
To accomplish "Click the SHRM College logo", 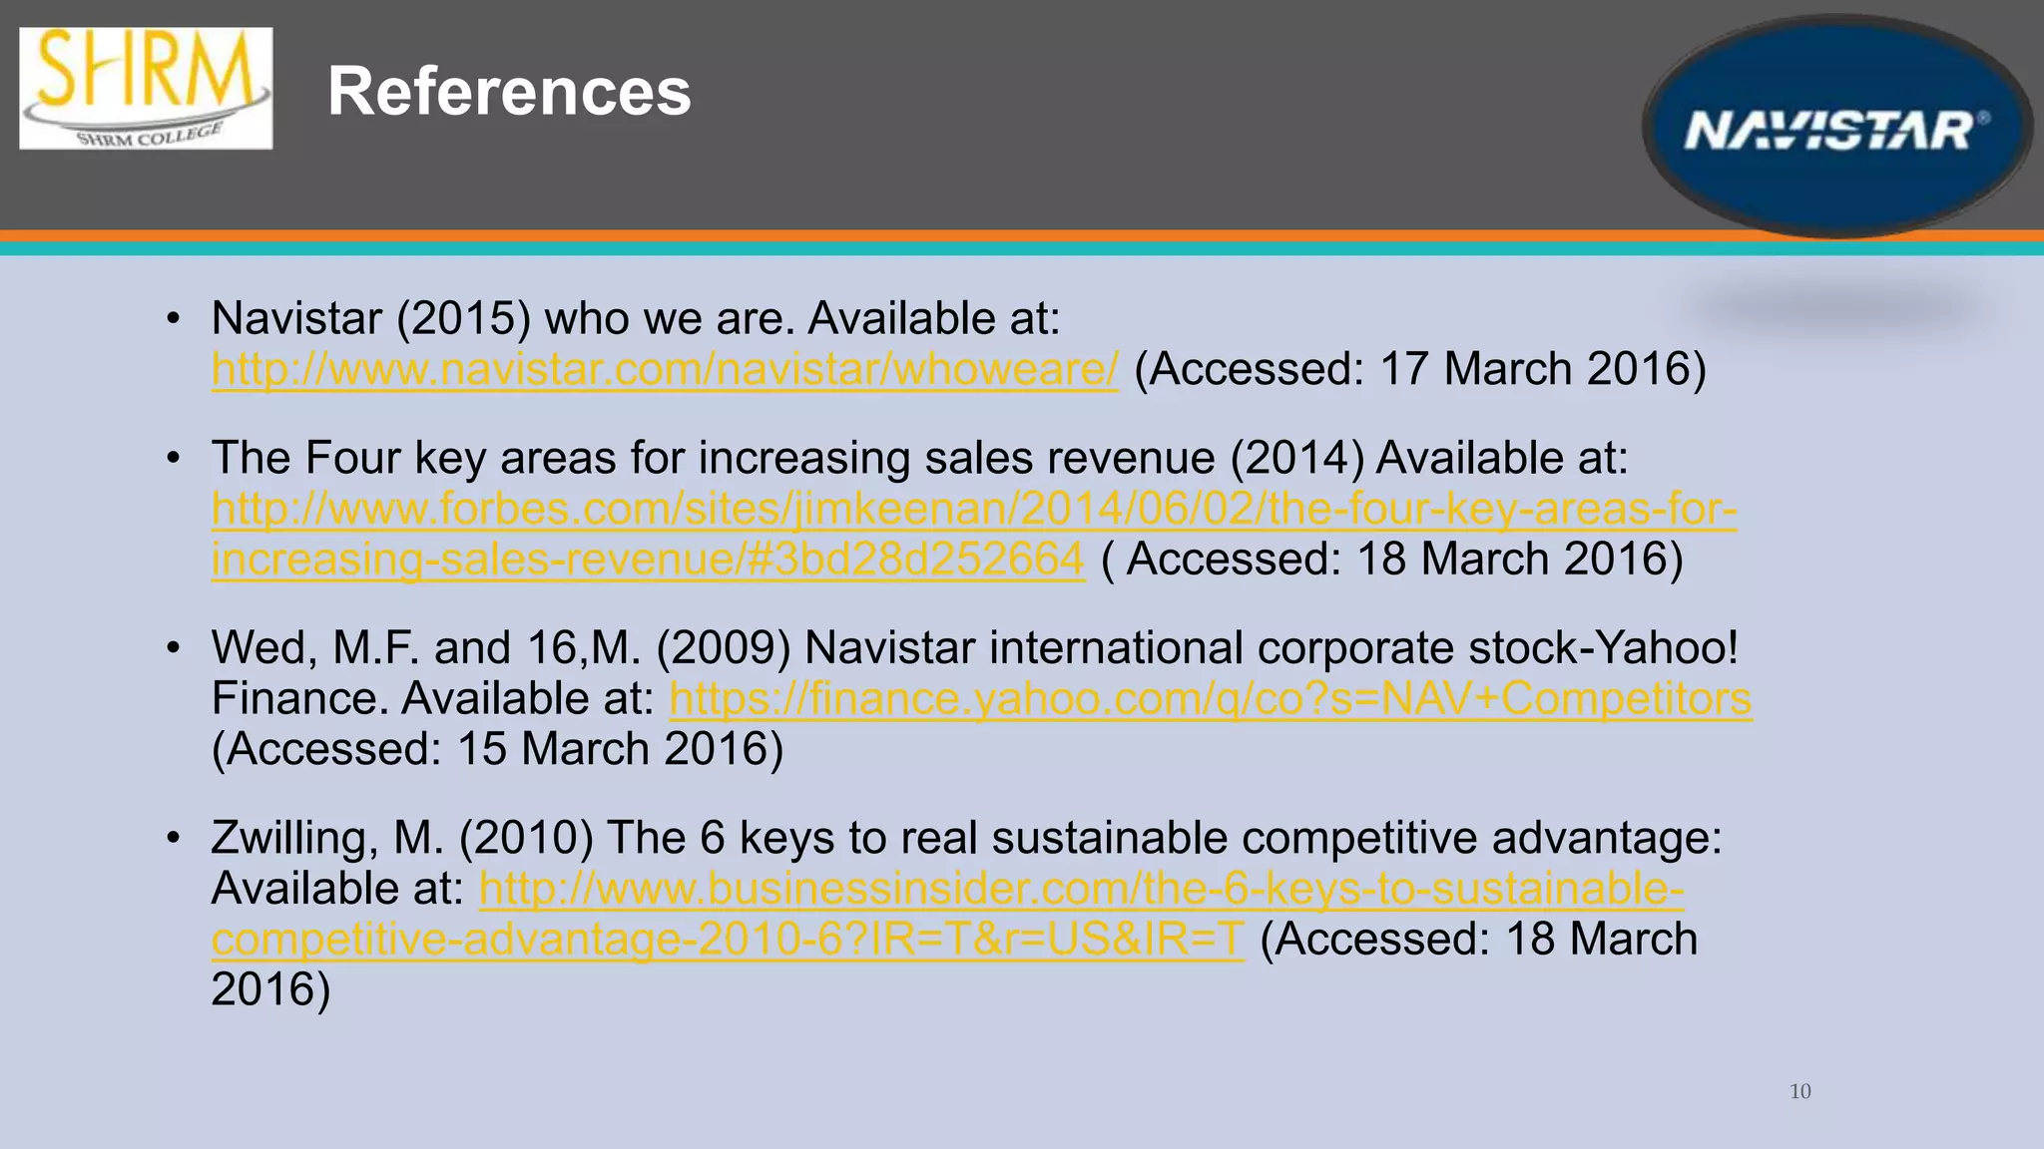I will pos(146,89).
